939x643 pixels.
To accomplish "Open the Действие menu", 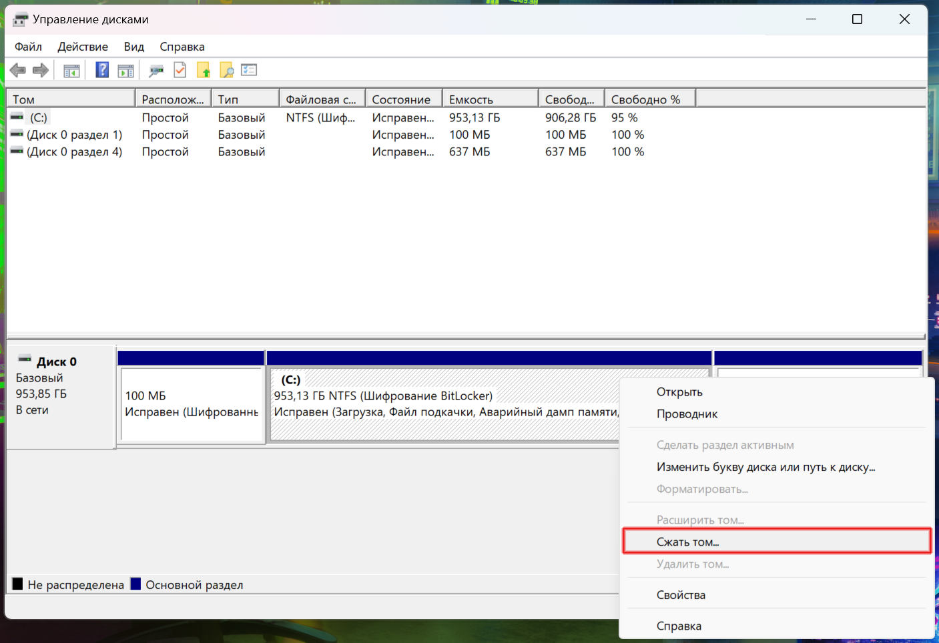I will [83, 47].
